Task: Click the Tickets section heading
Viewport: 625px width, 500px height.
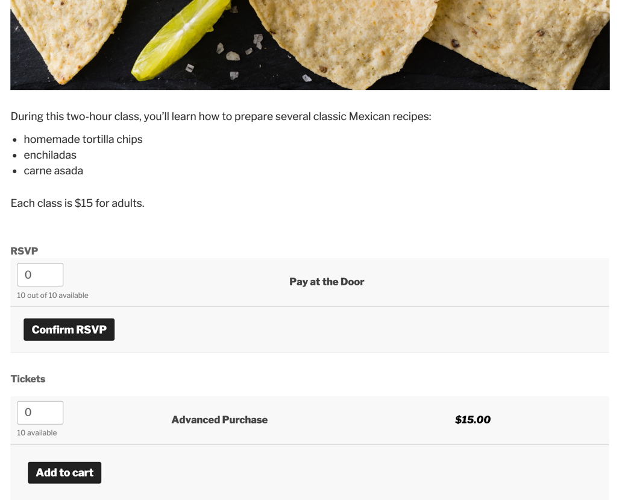Action: coord(28,379)
